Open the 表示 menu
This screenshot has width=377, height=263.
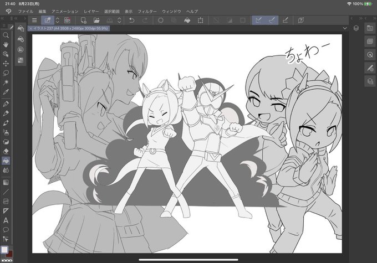click(129, 11)
